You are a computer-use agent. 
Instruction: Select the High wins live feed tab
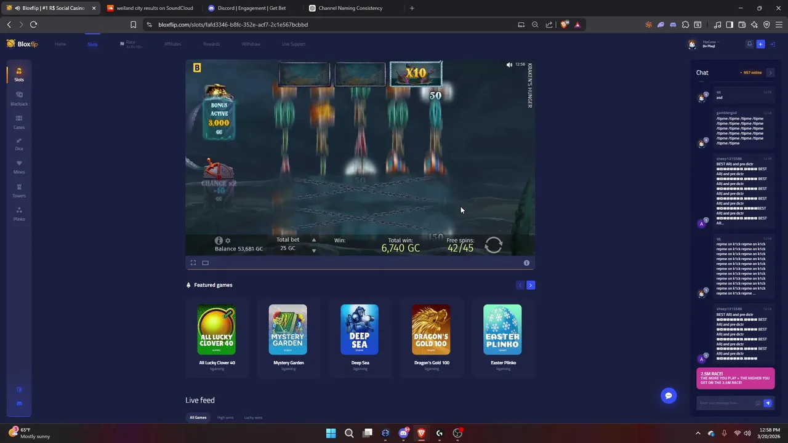(225, 418)
